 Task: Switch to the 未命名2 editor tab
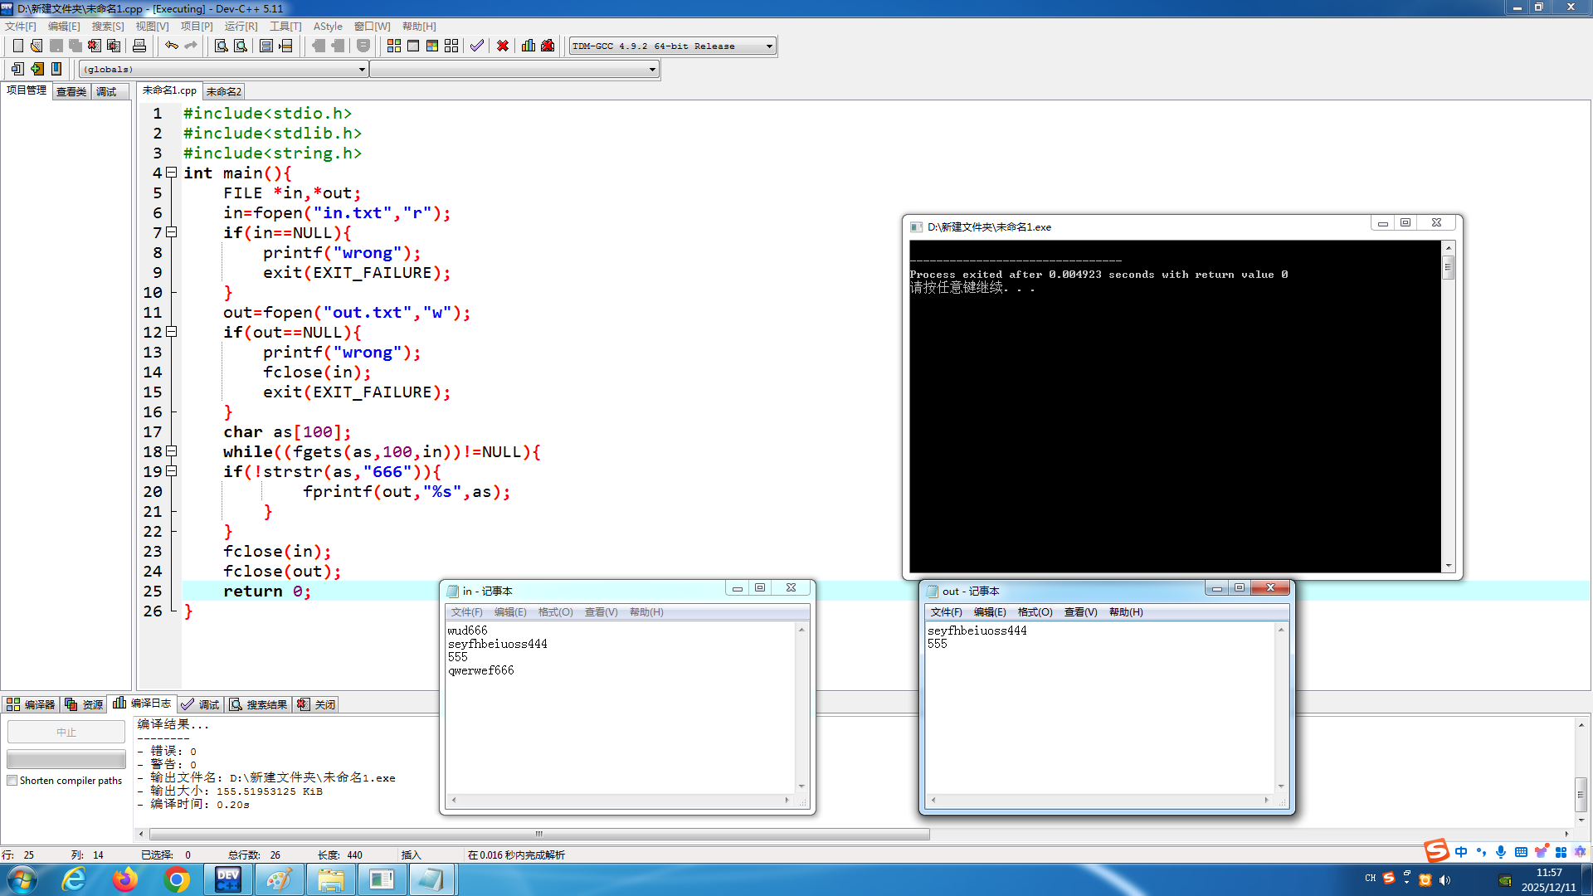point(223,91)
